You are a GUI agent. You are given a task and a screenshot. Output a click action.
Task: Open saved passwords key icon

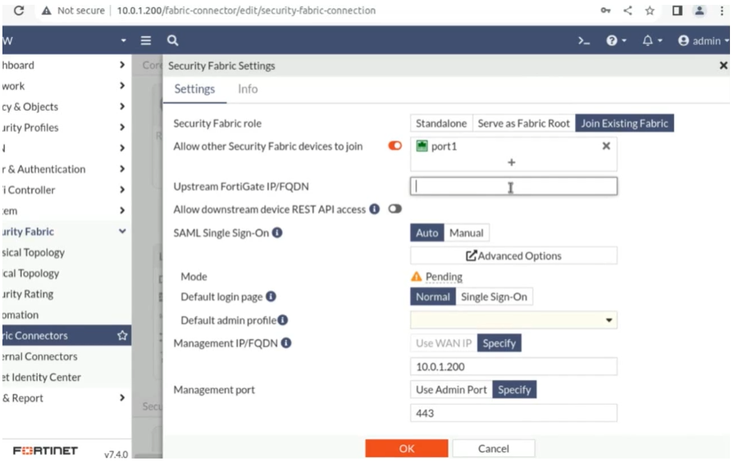coord(606,10)
